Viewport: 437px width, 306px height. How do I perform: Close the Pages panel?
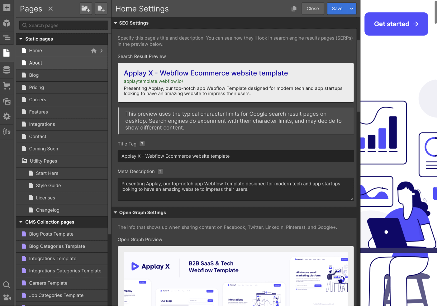pyautogui.click(x=50, y=9)
